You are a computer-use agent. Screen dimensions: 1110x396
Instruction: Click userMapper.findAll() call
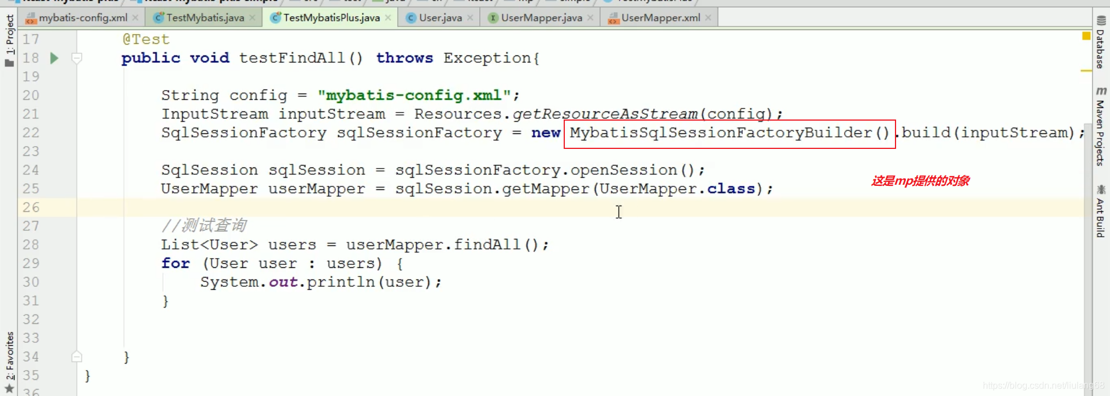(x=443, y=245)
